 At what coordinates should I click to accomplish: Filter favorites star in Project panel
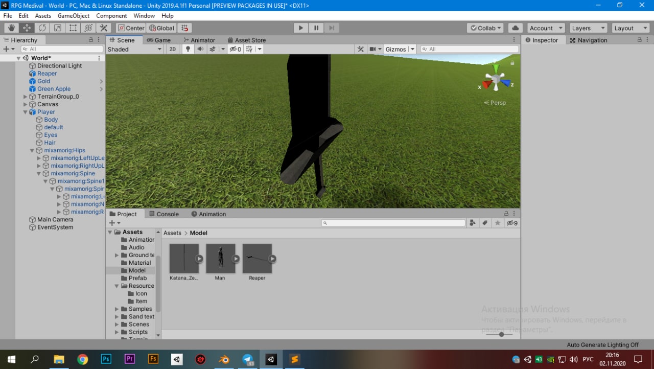point(498,223)
